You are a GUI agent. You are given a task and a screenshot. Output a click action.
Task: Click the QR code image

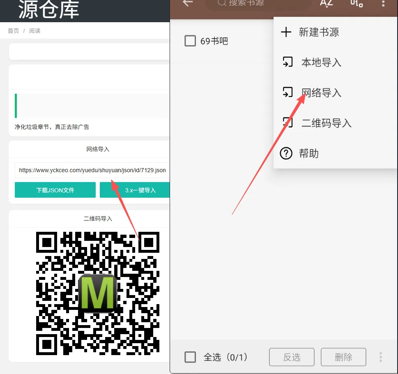point(98,293)
